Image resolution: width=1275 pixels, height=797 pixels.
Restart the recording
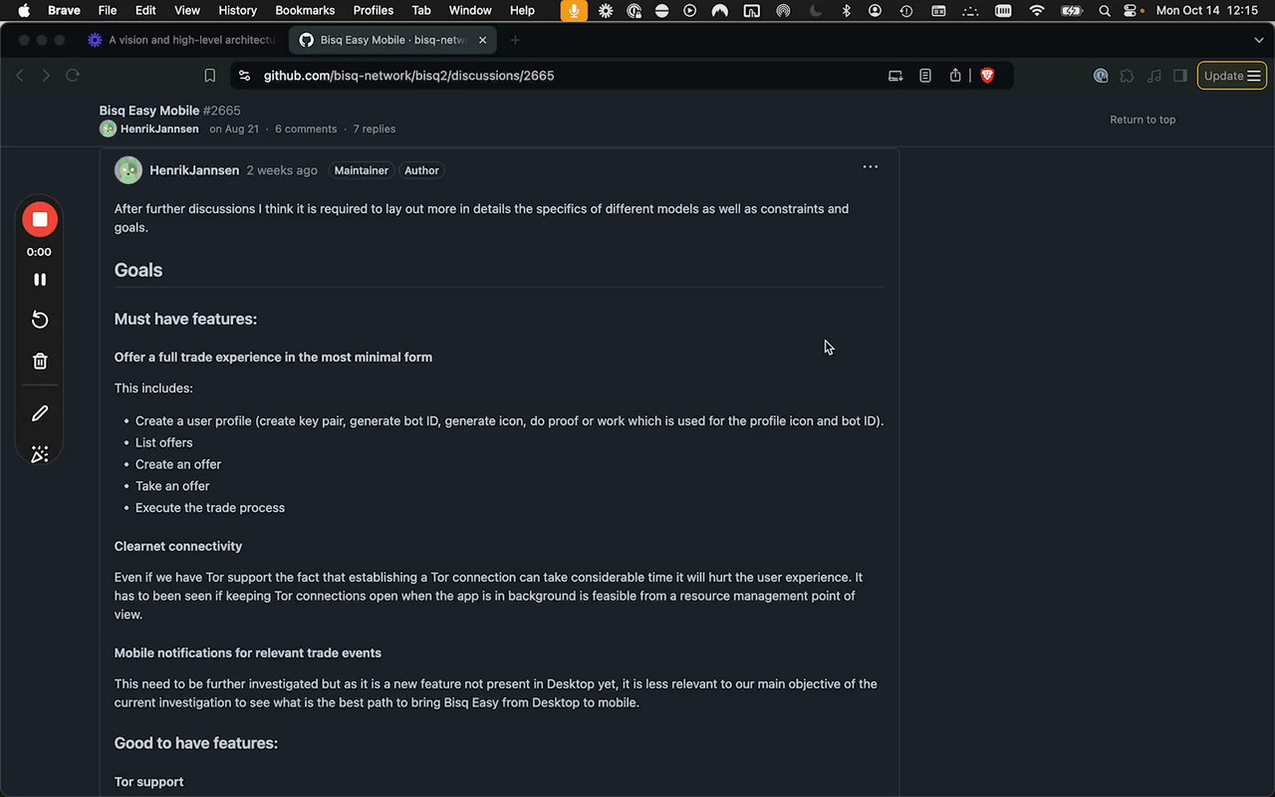click(x=40, y=320)
